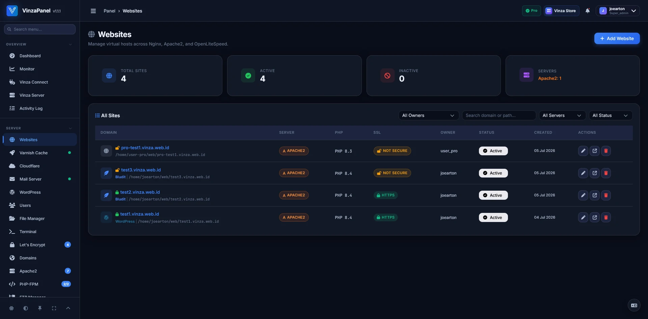The height and width of the screenshot is (319, 648).
Task: Open pro-test1.vinza.web.id domain link
Action: pos(145,148)
